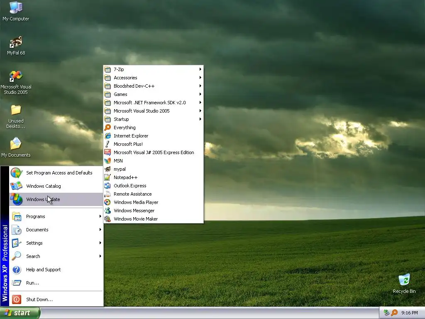Expand the Settings submenu arrow
This screenshot has width=425, height=319.
coord(100,243)
